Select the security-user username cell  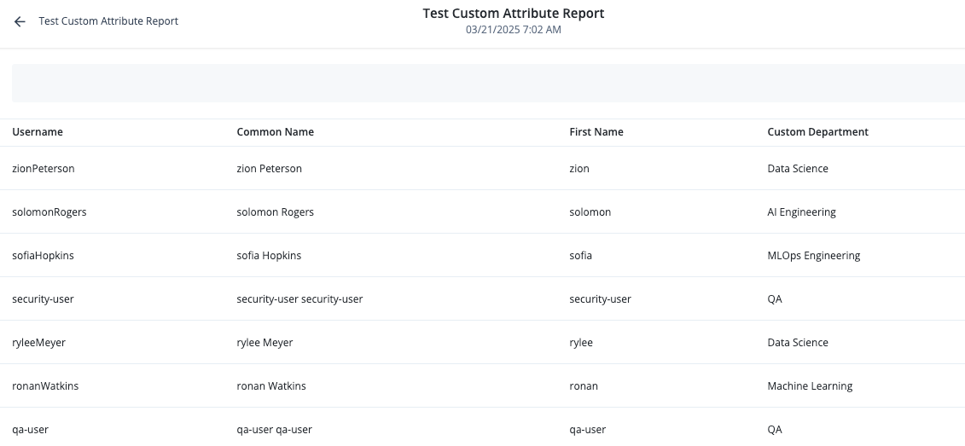tap(44, 299)
